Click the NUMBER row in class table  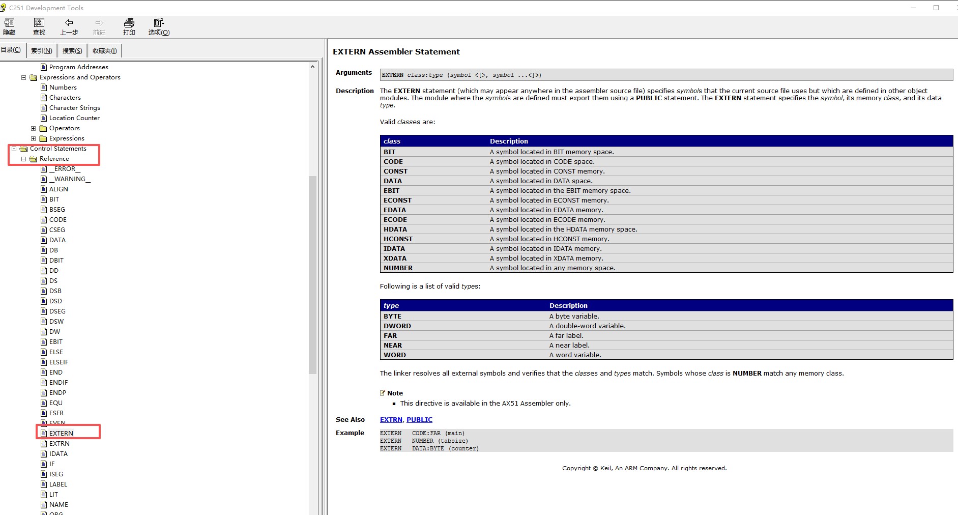(666, 268)
